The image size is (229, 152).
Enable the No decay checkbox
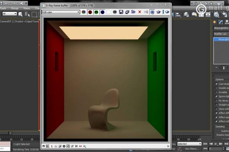pyautogui.click(x=216, y=100)
